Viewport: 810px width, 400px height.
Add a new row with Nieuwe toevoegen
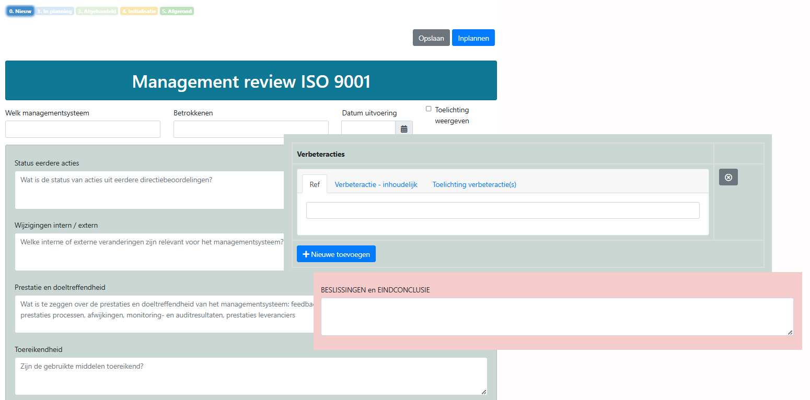(x=336, y=254)
